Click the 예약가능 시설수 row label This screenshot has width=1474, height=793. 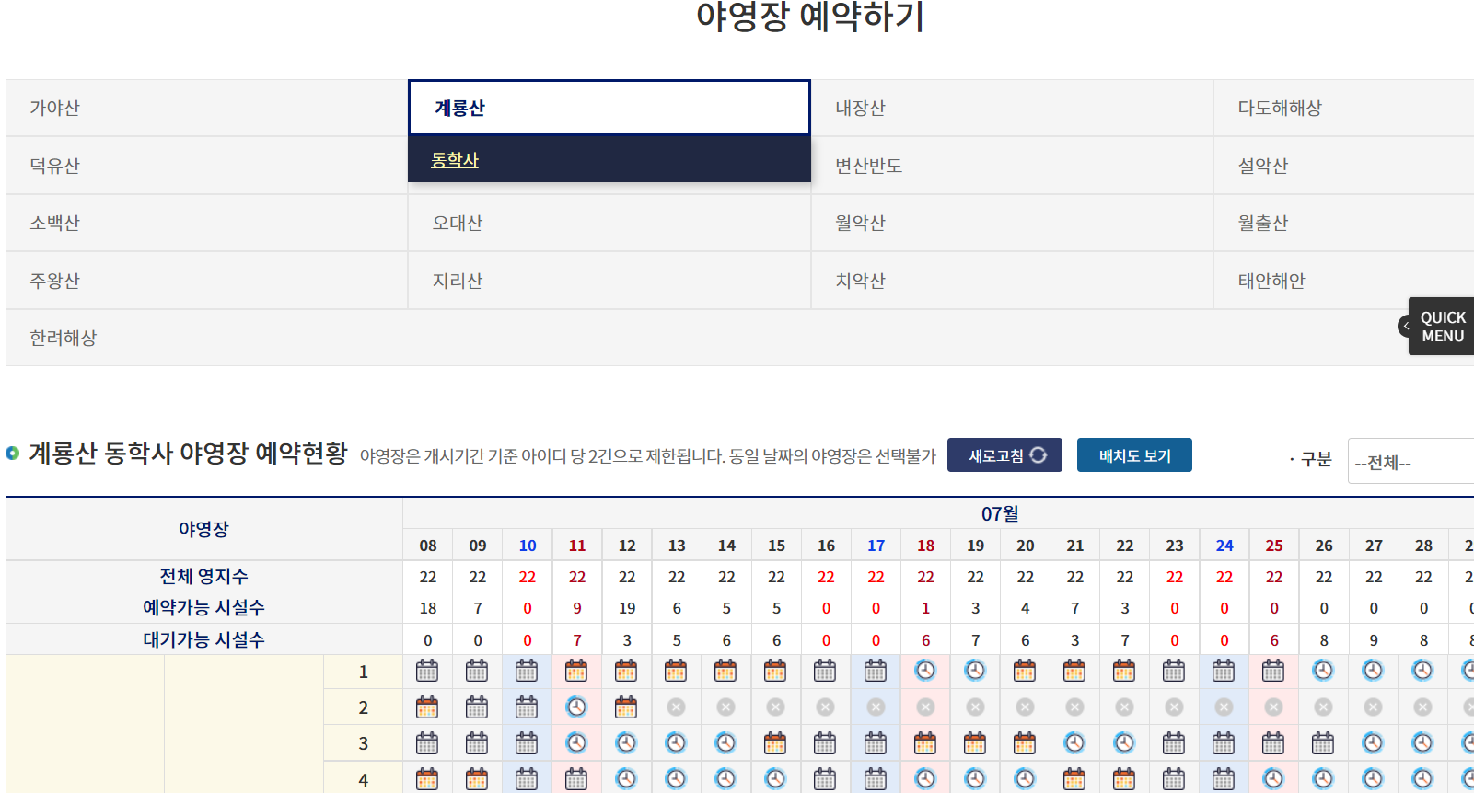coord(203,607)
